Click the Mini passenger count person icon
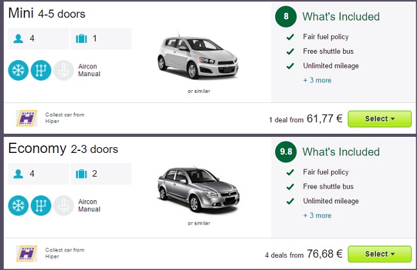 18,38
